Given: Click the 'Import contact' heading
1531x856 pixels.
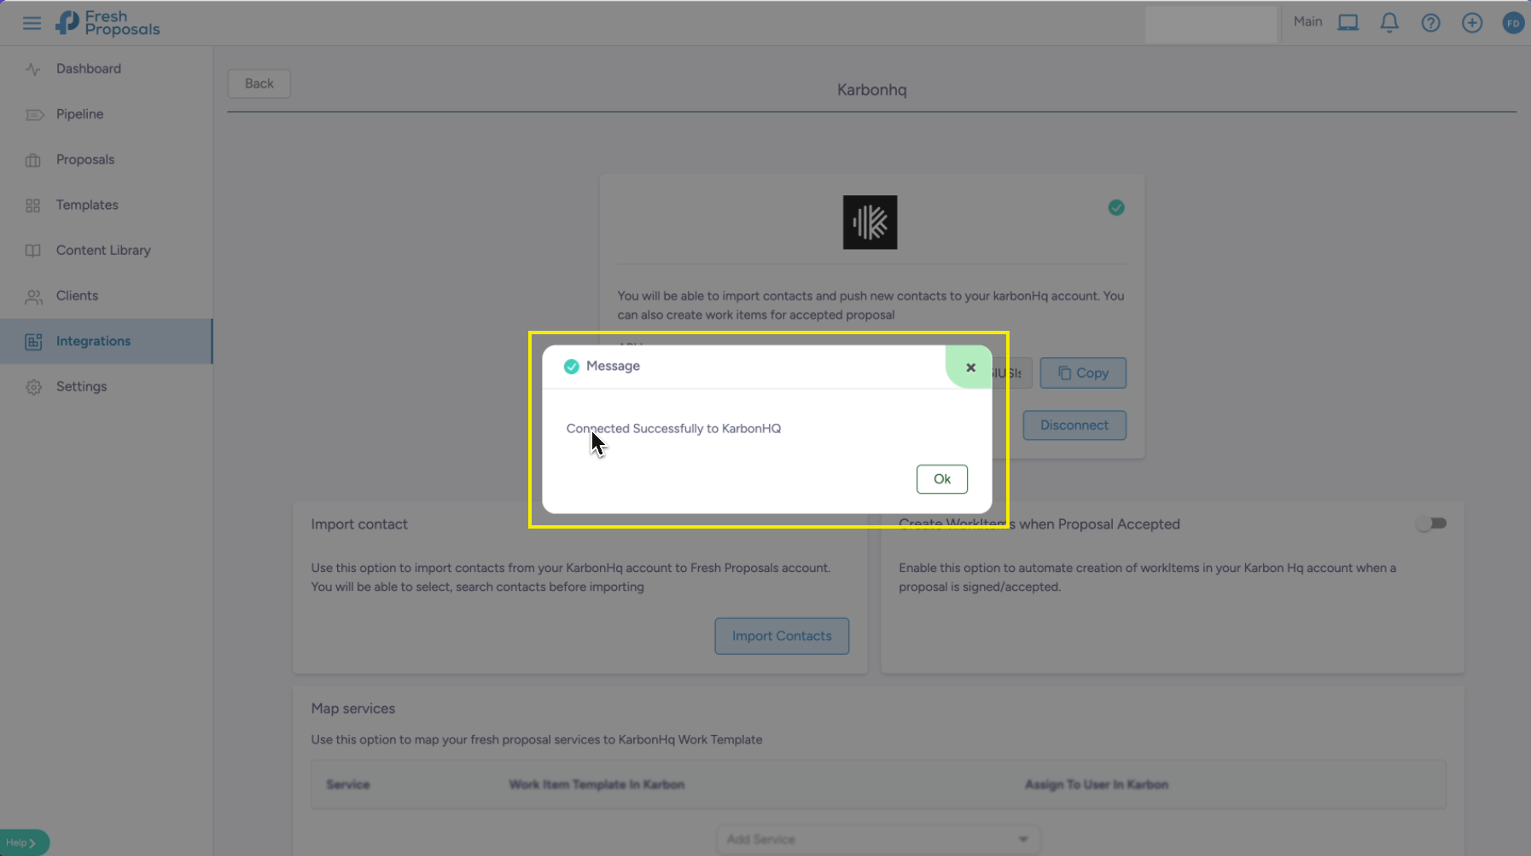Looking at the screenshot, I should [x=359, y=524].
